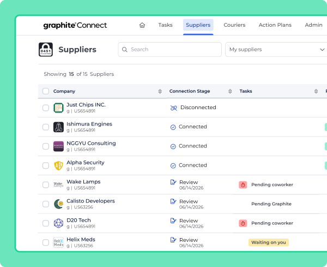Click the Disconnected broken-link icon
This screenshot has height=267, width=327.
click(x=174, y=108)
